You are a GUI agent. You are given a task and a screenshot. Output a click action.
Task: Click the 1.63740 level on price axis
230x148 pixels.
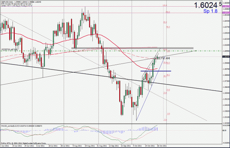[x=226, y=27]
